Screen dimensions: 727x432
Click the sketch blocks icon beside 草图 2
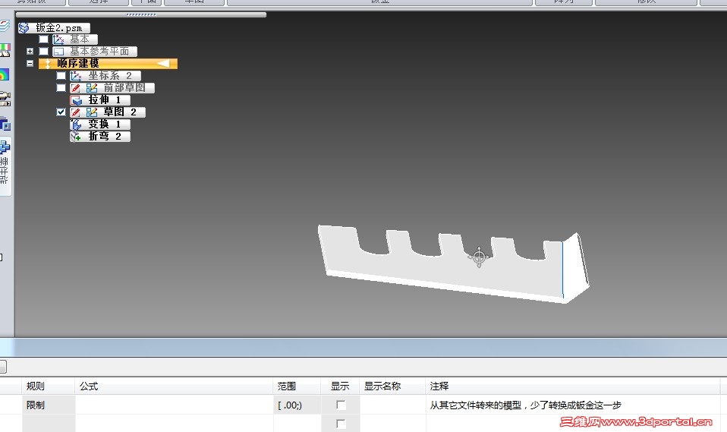coord(91,112)
